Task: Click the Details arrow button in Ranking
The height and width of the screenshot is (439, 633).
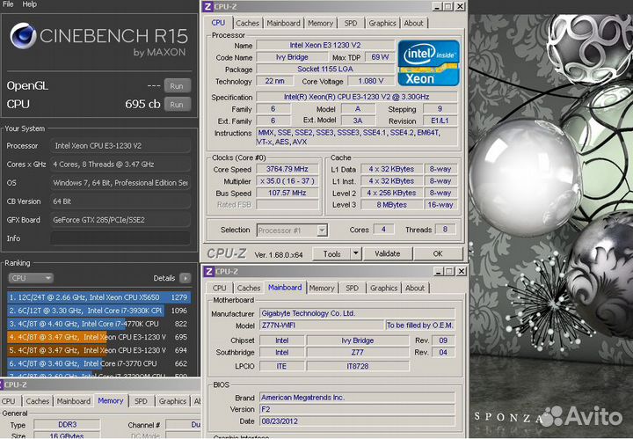Action: click(x=185, y=278)
